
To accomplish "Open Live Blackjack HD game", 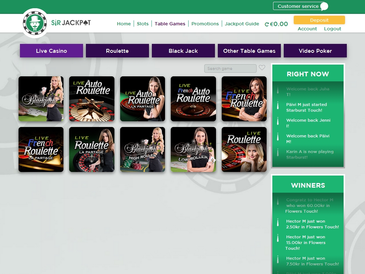I will (41, 99).
